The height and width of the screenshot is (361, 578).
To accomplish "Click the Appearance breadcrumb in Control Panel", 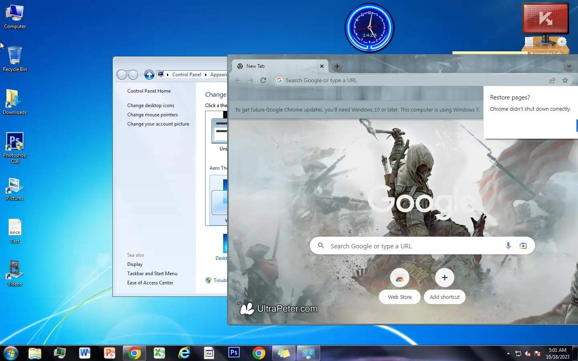I will pos(218,75).
